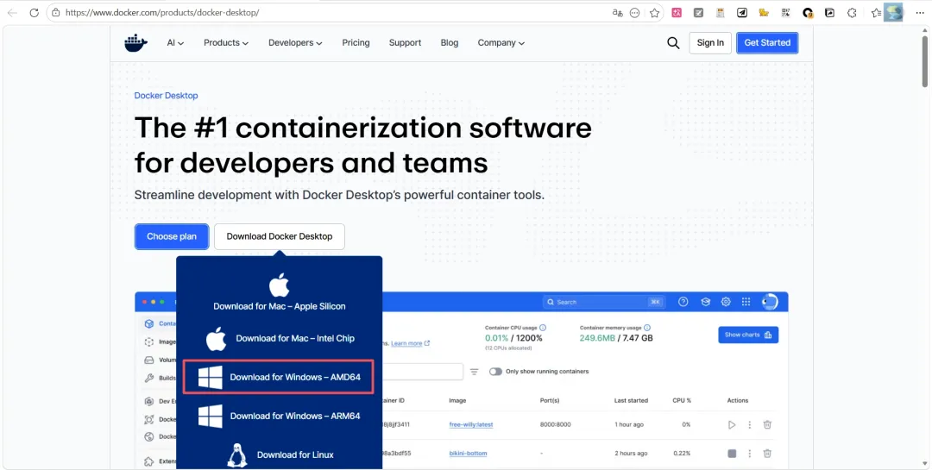Select Download for Mac – Apple Silicon
The width and height of the screenshot is (932, 470).
[x=280, y=293]
